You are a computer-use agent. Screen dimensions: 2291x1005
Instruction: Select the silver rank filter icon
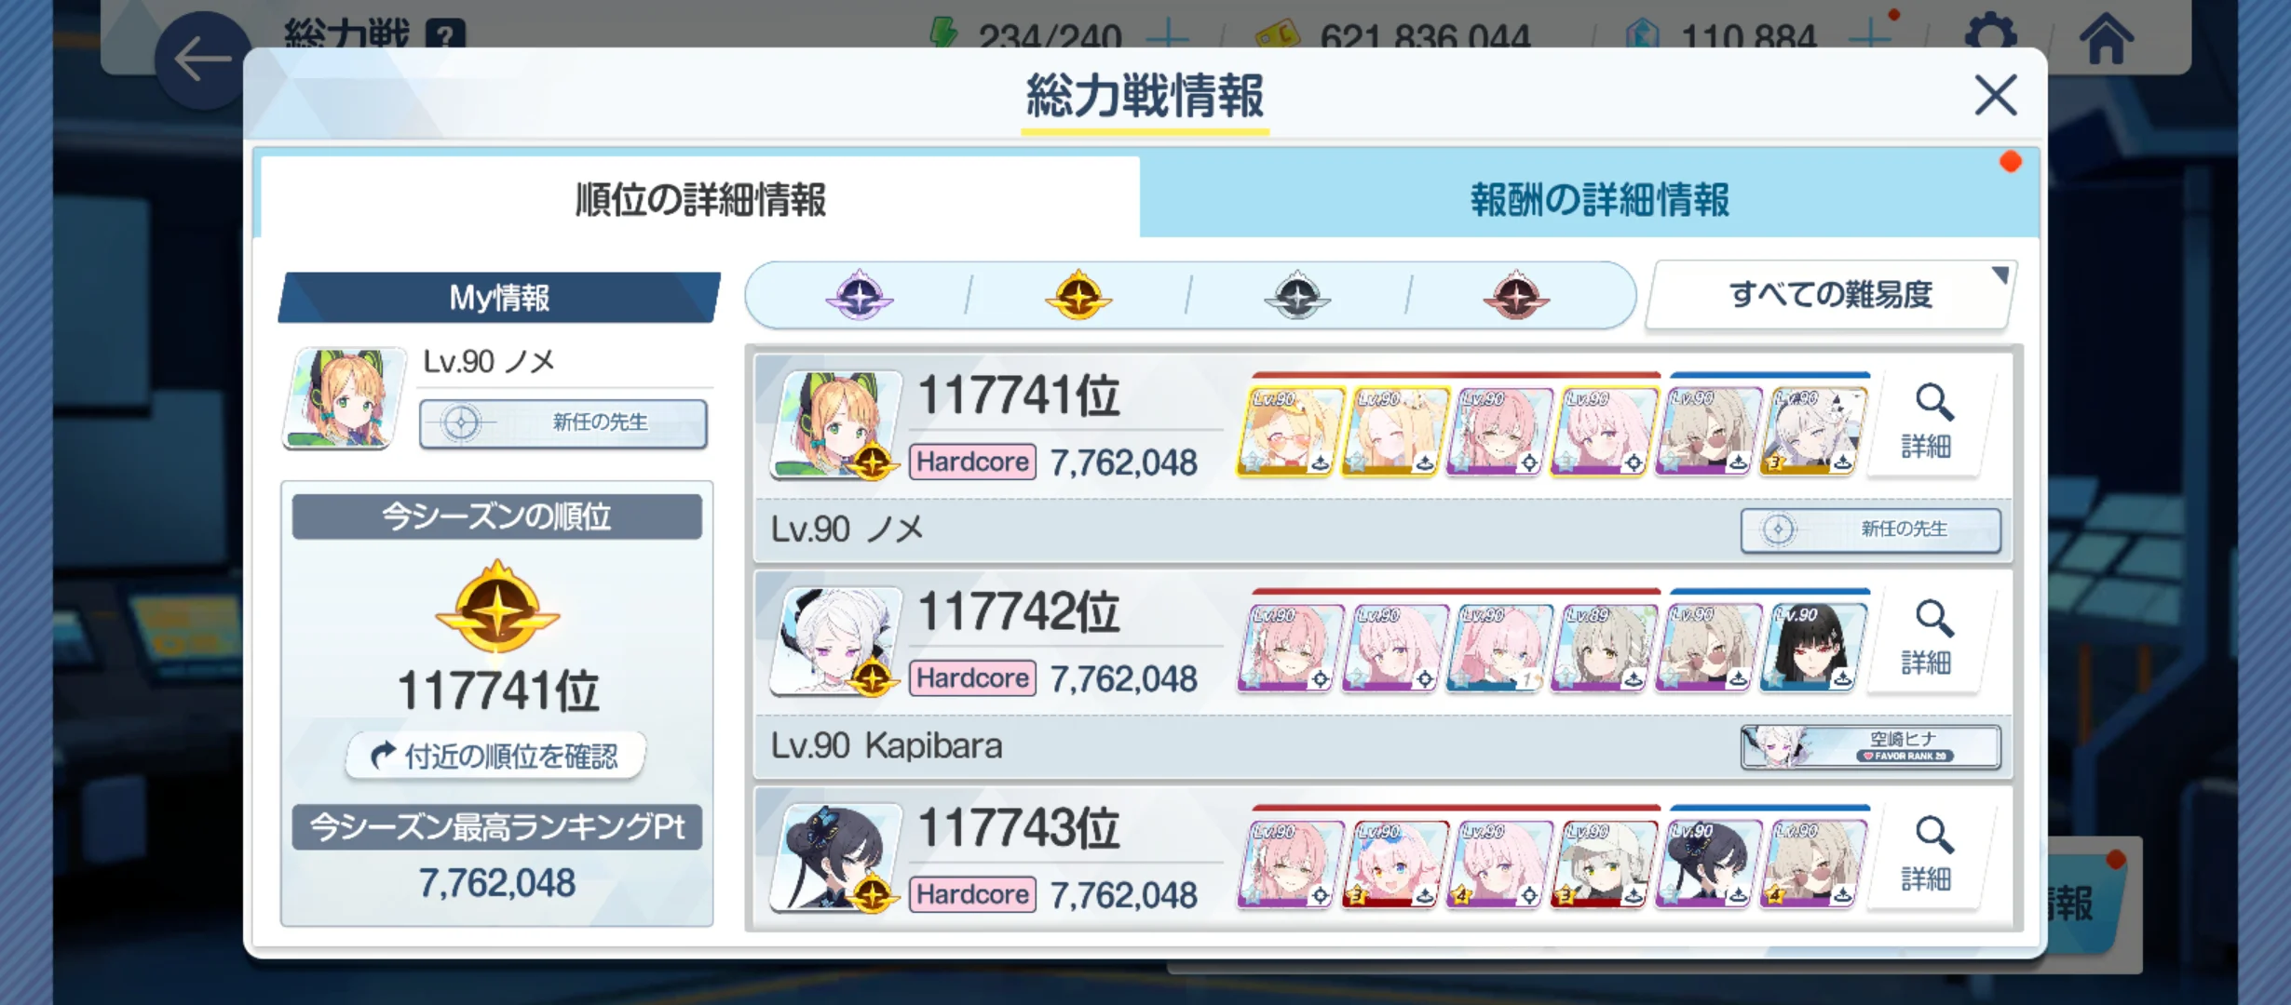coord(1296,296)
